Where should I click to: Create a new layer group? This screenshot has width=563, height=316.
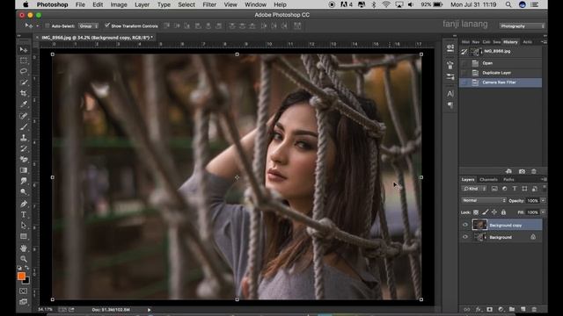coord(512,309)
